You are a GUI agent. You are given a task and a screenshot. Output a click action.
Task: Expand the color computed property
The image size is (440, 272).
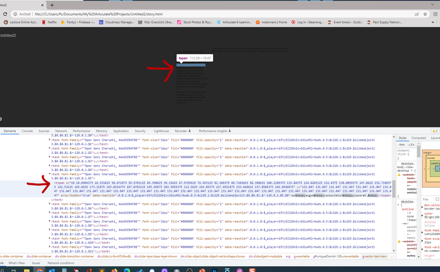click(x=422, y=215)
